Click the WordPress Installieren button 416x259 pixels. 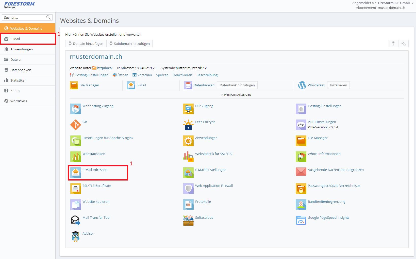point(338,85)
